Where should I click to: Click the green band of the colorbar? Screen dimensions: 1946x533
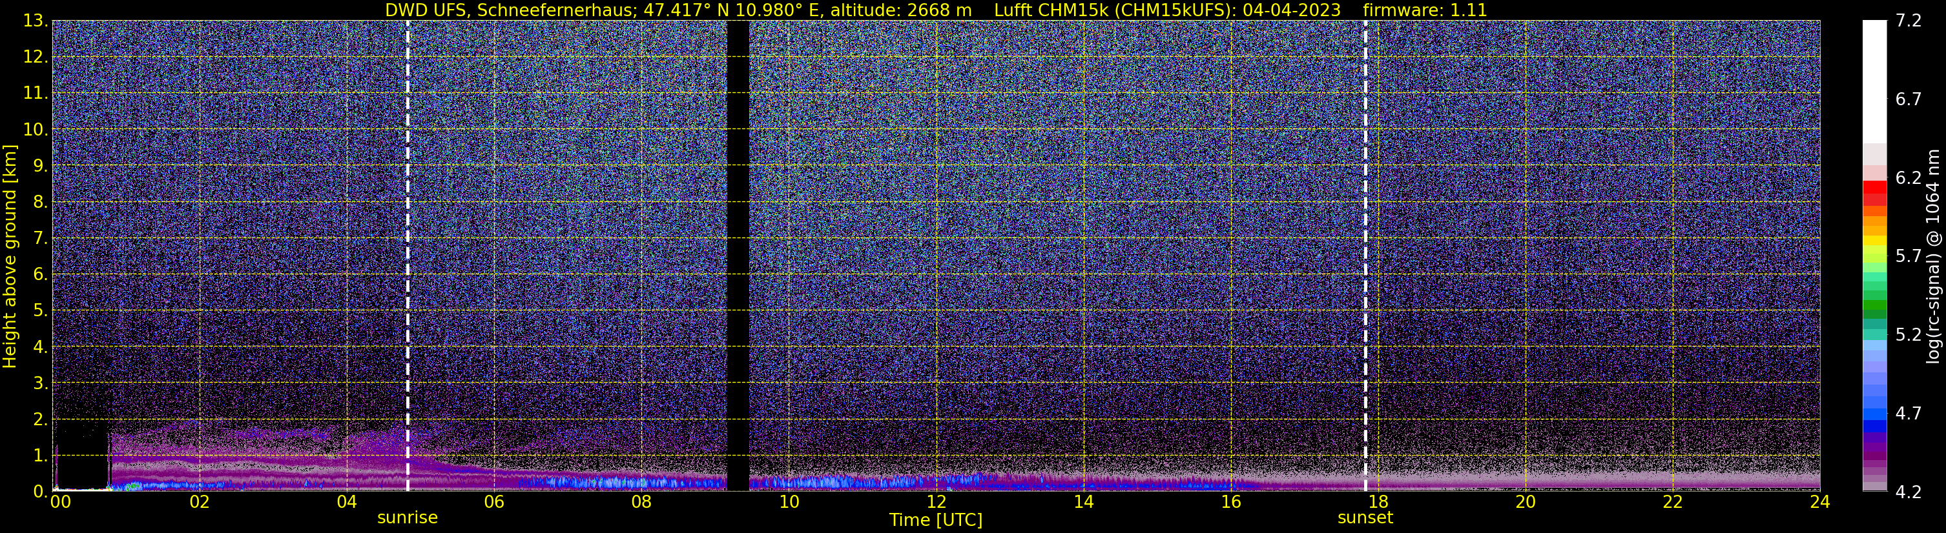[x=1874, y=306]
